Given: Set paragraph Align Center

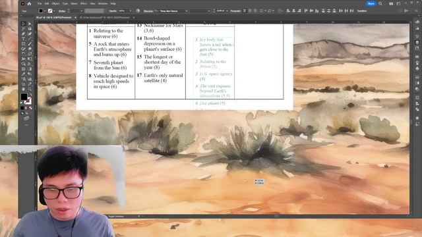Looking at the screenshot, I should point(250,11).
